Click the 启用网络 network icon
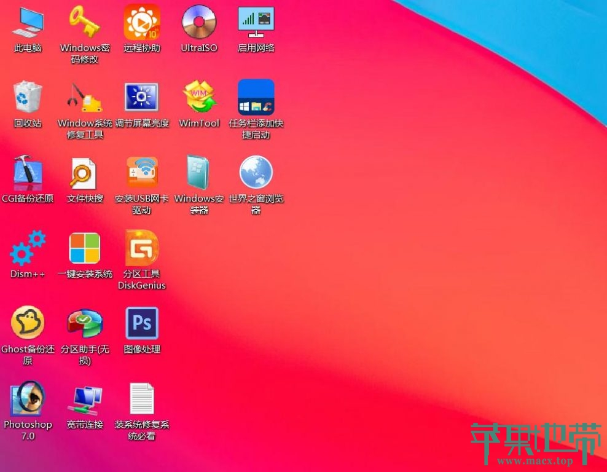The image size is (607, 472). pos(256,23)
